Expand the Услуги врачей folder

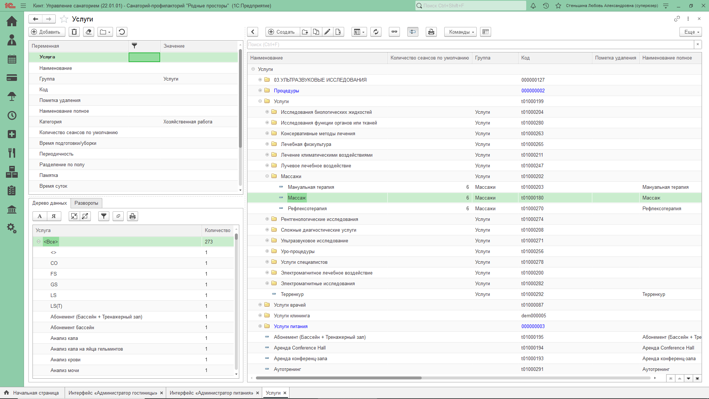(260, 305)
